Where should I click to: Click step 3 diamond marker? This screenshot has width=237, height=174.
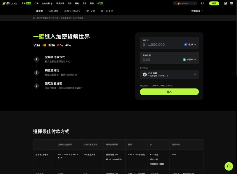[36, 86]
